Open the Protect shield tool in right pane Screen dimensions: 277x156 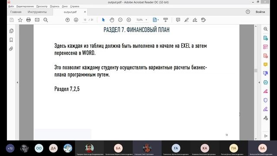265,100
